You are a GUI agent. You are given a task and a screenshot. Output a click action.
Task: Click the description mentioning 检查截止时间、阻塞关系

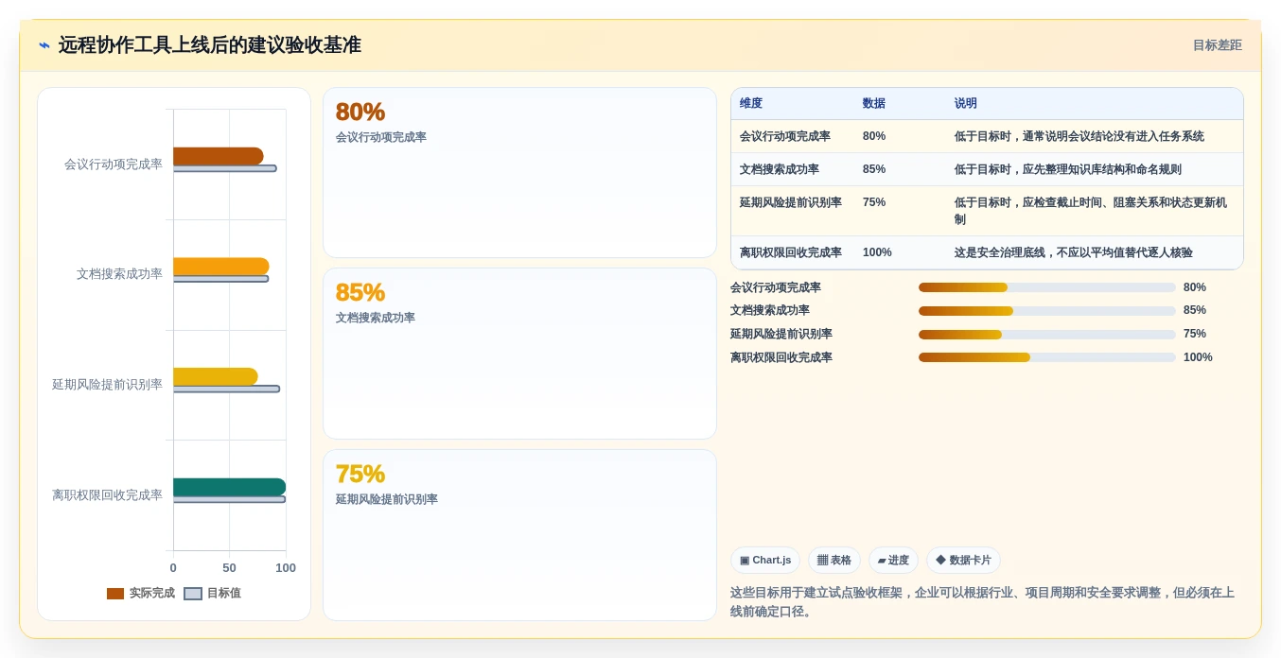pos(1091,211)
